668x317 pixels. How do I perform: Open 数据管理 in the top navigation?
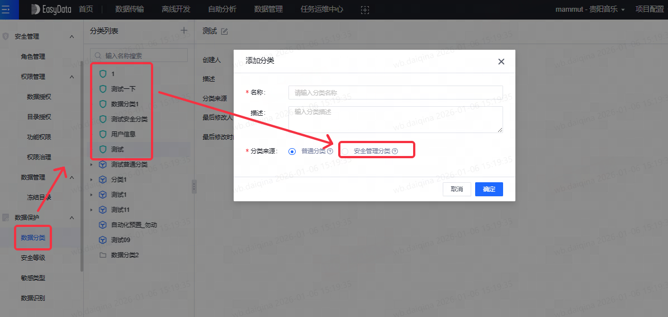[268, 10]
